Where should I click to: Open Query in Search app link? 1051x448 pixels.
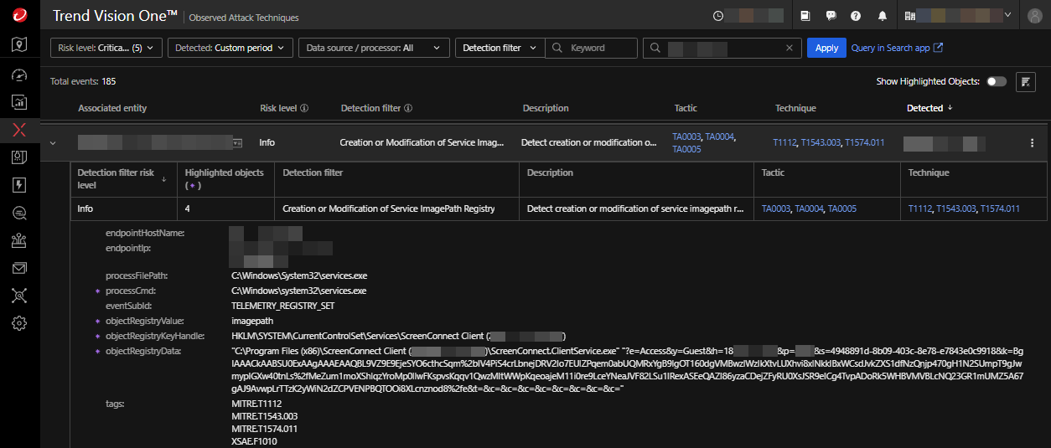pyautogui.click(x=897, y=48)
